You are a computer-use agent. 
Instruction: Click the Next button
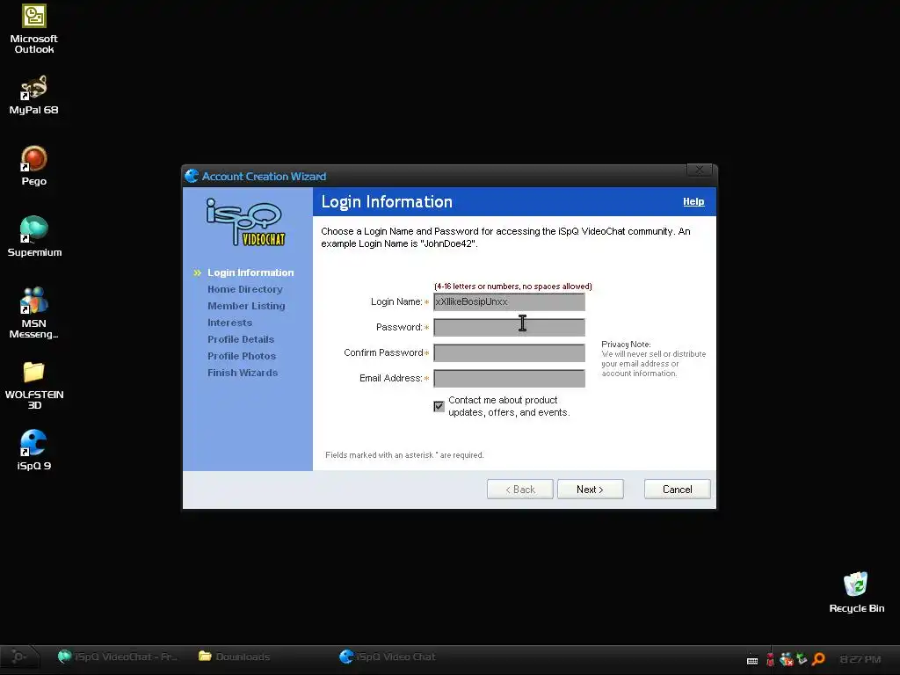coord(590,489)
